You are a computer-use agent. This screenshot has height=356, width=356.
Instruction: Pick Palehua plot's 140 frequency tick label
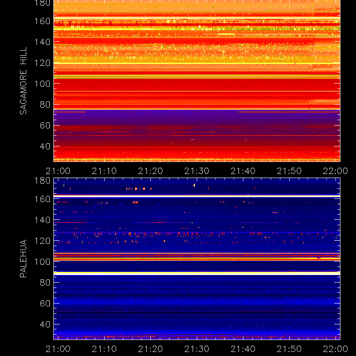tap(42, 220)
